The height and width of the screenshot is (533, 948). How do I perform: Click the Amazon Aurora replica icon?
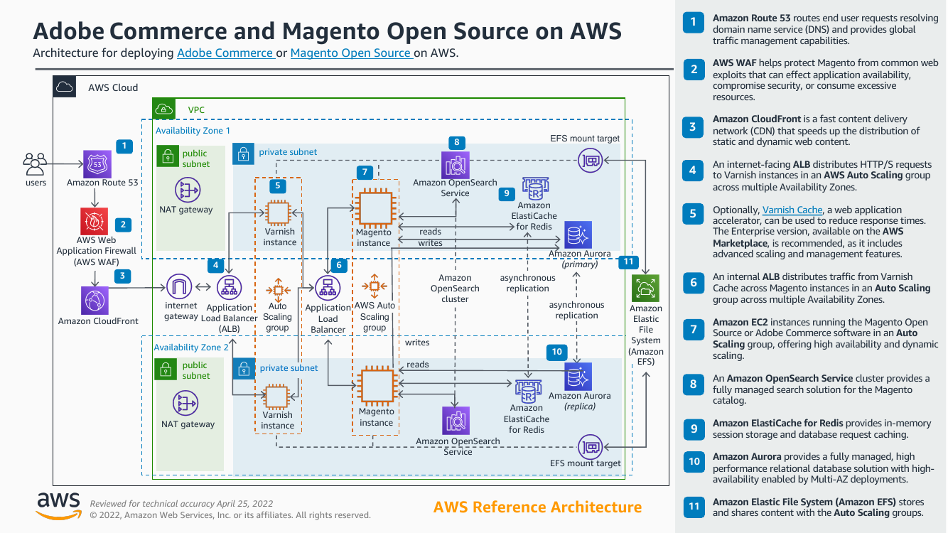tap(578, 376)
